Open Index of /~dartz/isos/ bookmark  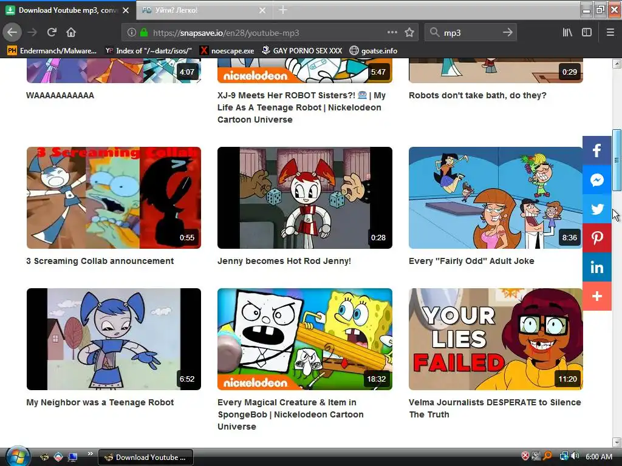148,51
